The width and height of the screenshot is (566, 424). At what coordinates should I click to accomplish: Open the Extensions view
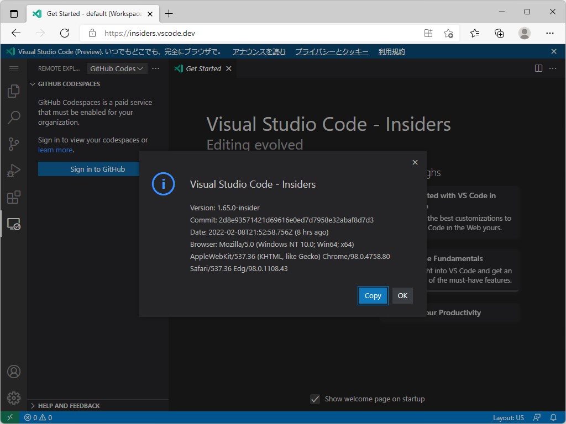click(13, 197)
